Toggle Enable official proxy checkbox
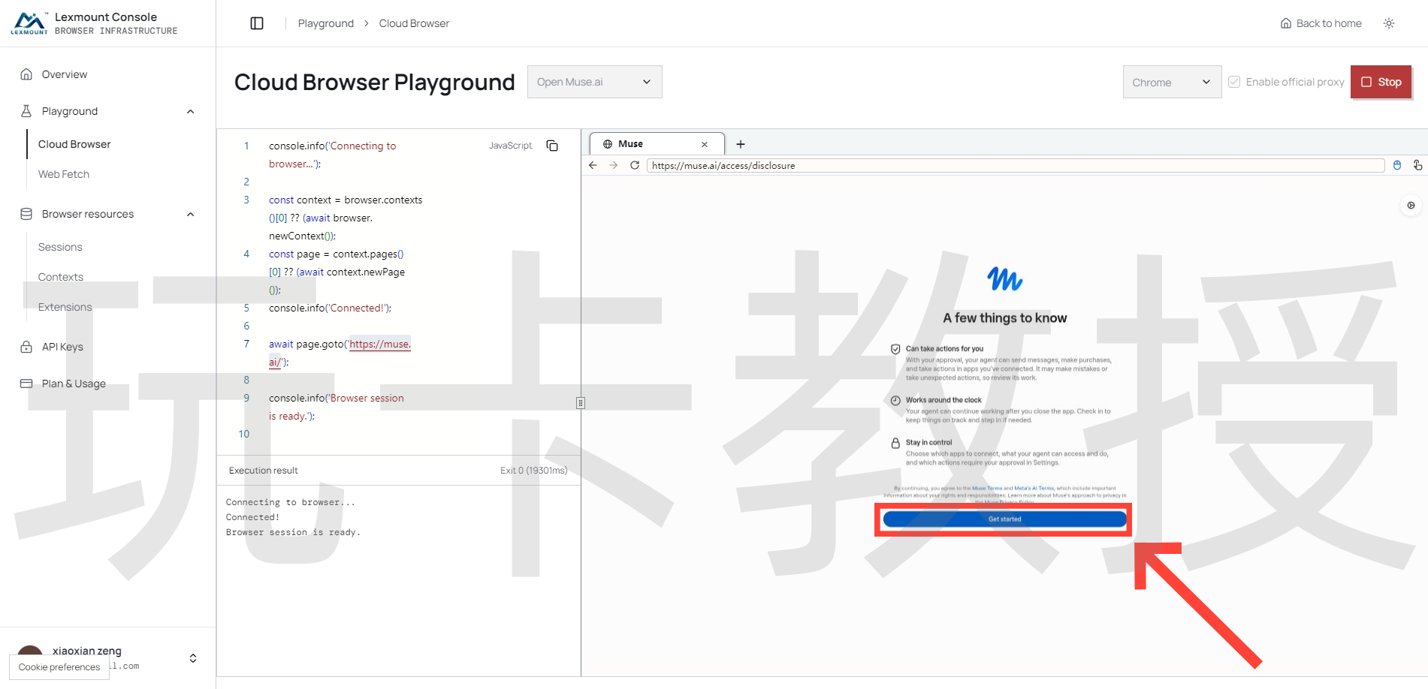 tap(1234, 82)
